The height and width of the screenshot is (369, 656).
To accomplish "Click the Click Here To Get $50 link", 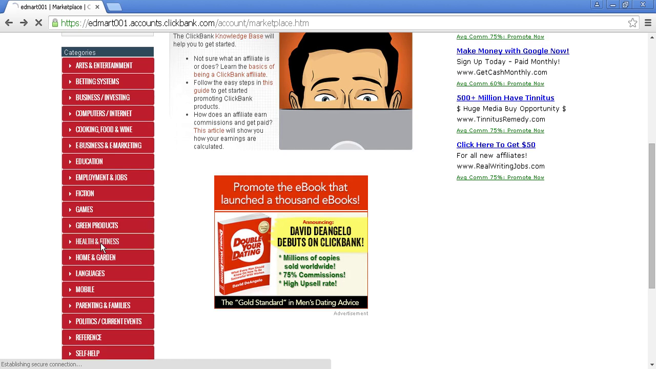I will (x=496, y=145).
